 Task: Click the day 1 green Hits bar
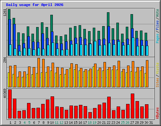9,14
